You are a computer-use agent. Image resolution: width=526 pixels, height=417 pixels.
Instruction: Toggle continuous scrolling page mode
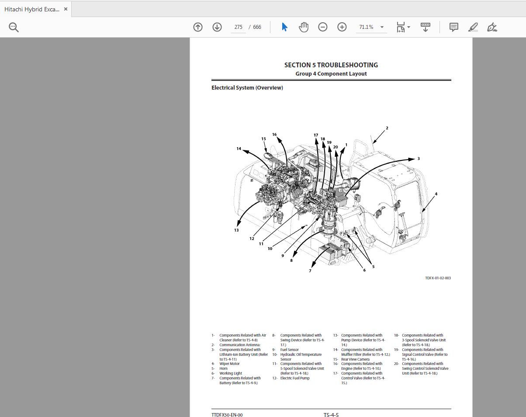[x=425, y=27]
